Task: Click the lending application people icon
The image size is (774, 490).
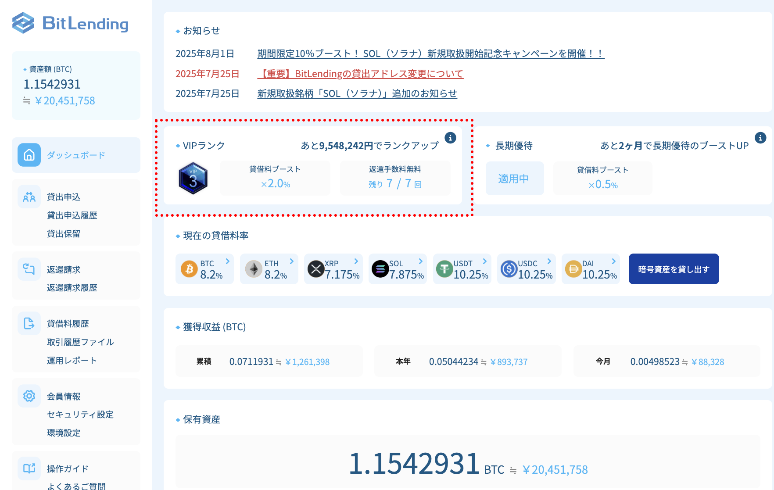Action: coord(29,197)
